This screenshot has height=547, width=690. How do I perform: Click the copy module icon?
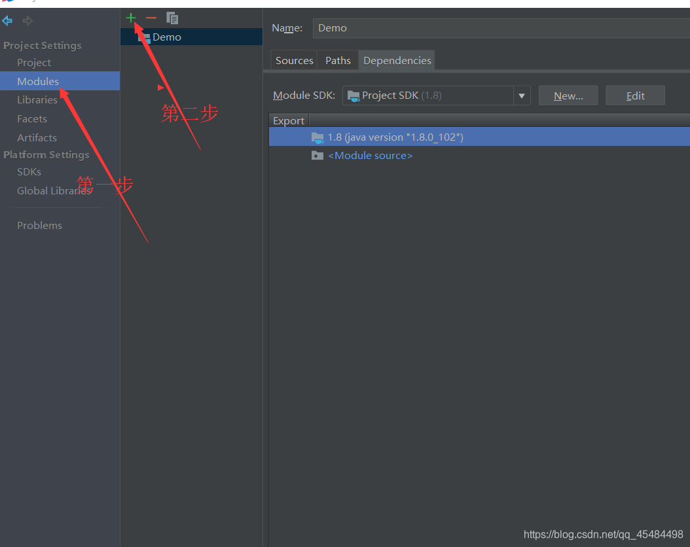(172, 18)
